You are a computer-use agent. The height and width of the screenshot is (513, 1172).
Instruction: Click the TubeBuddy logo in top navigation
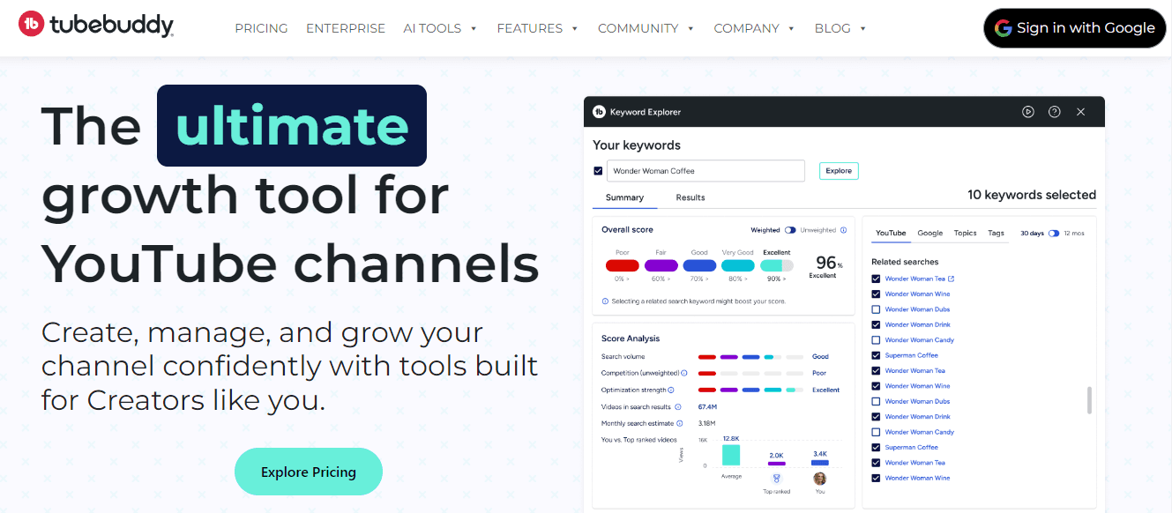coord(94,25)
